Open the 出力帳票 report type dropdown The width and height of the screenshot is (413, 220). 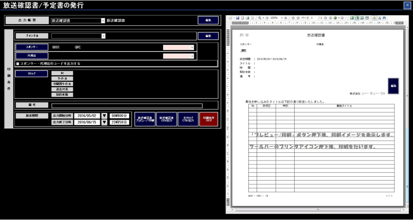(103, 20)
